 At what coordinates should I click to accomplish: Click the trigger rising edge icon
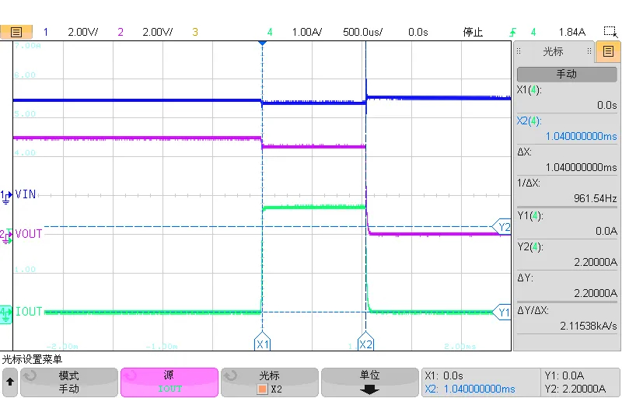tap(512, 32)
